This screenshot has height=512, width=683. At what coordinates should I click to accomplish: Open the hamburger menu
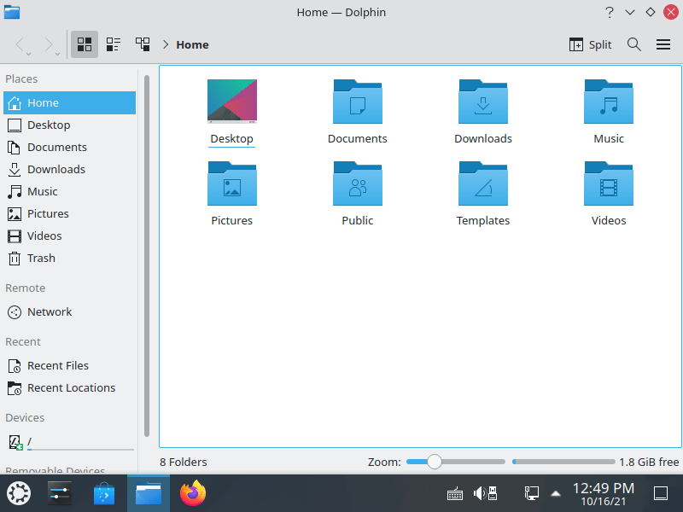[x=663, y=44]
